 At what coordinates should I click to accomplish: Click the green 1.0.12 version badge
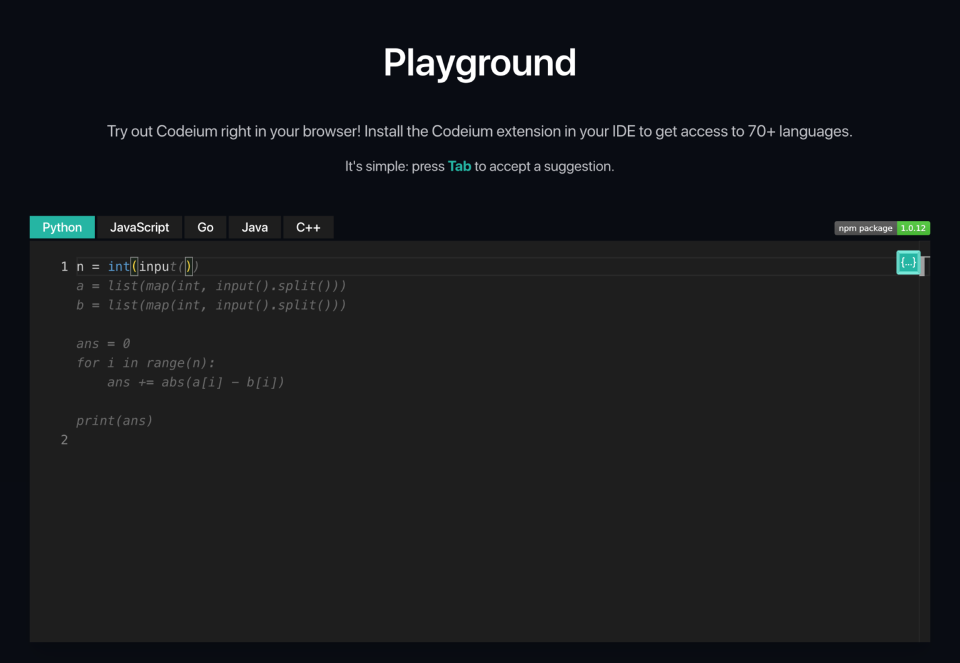click(x=913, y=228)
